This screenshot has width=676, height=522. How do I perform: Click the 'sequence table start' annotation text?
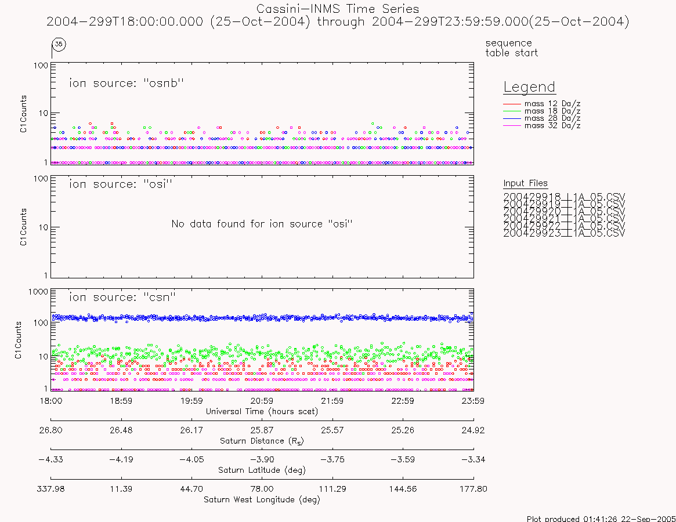click(x=511, y=48)
